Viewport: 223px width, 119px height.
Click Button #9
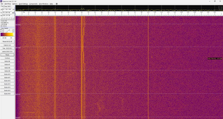7,71
